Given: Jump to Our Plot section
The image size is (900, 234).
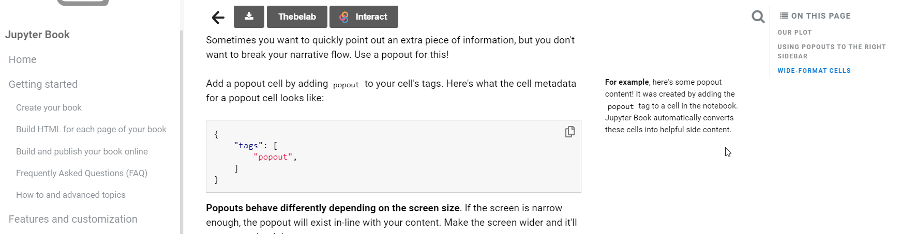Looking at the screenshot, I should tap(794, 32).
